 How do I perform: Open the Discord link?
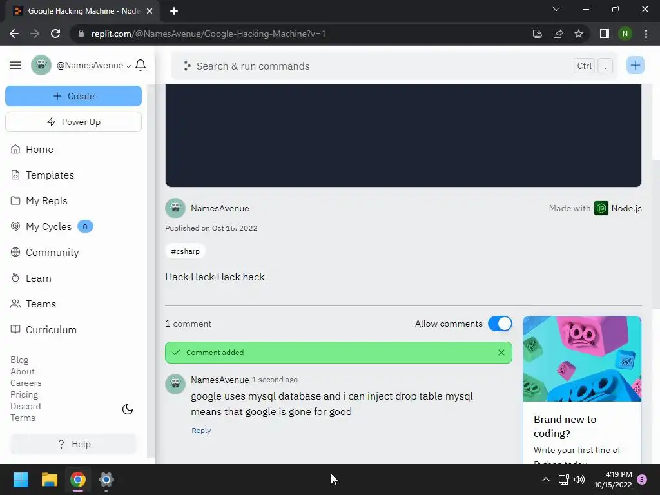tap(25, 406)
